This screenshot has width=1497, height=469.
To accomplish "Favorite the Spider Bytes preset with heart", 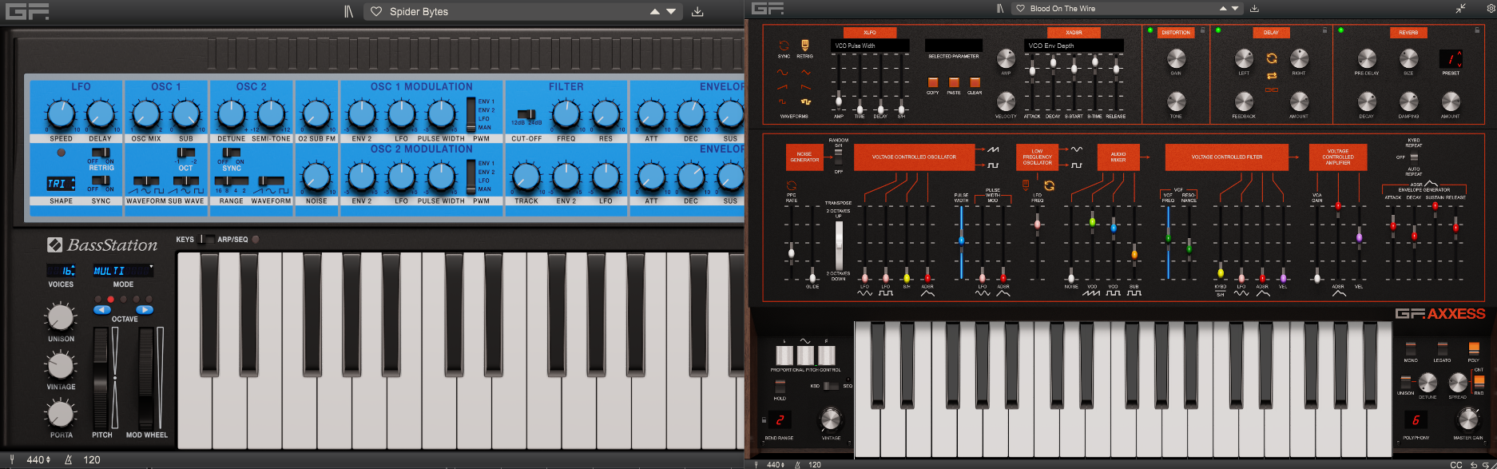I will tap(376, 11).
